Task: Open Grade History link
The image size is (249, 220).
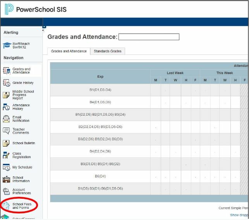Action: 23,83
